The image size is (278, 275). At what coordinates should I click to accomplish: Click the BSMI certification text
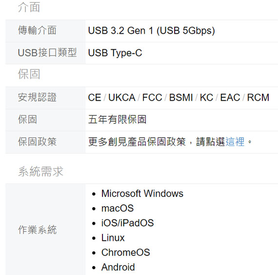tap(181, 98)
